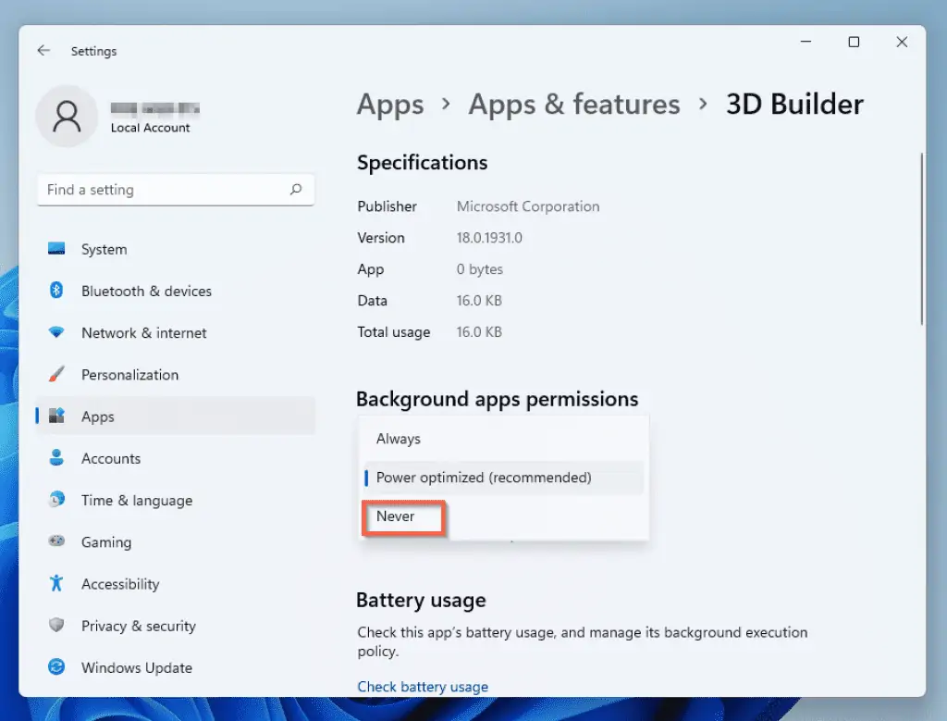Pick Power optimized (recommended) option
947x721 pixels.
click(x=484, y=478)
